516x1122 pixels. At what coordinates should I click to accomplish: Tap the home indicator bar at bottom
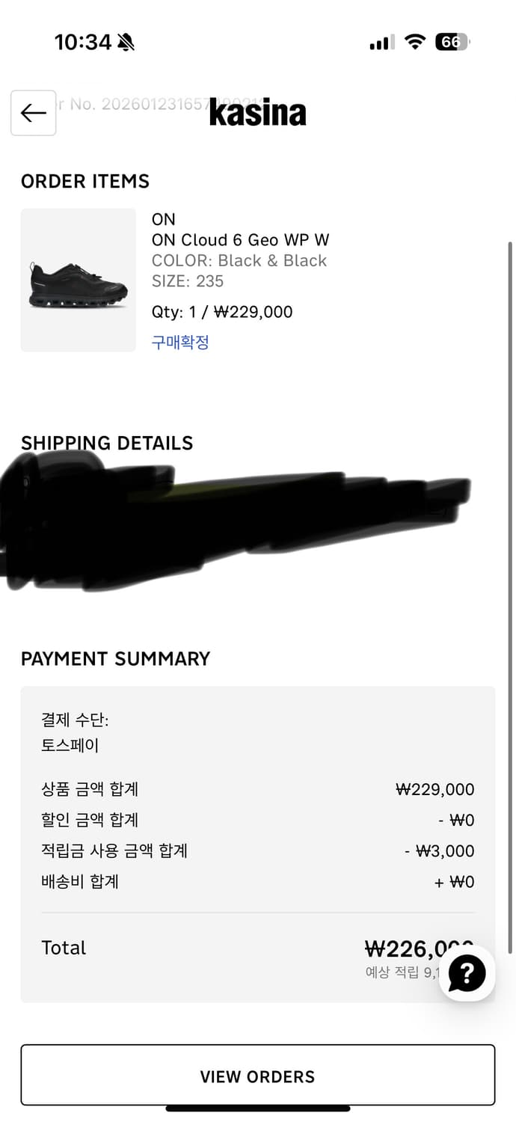click(x=257, y=1109)
